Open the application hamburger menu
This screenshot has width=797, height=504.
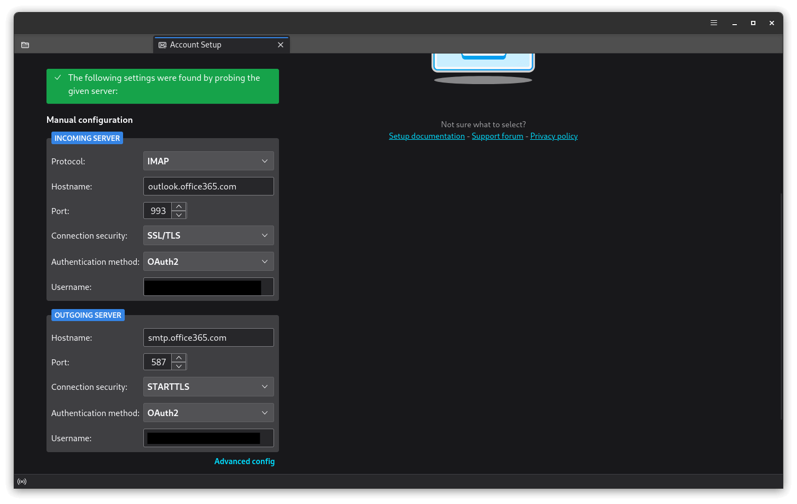(x=713, y=22)
